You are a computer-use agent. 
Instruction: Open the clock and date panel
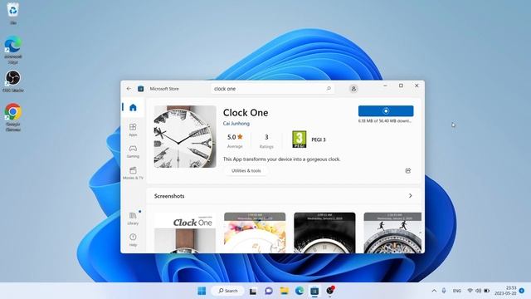pos(505,291)
